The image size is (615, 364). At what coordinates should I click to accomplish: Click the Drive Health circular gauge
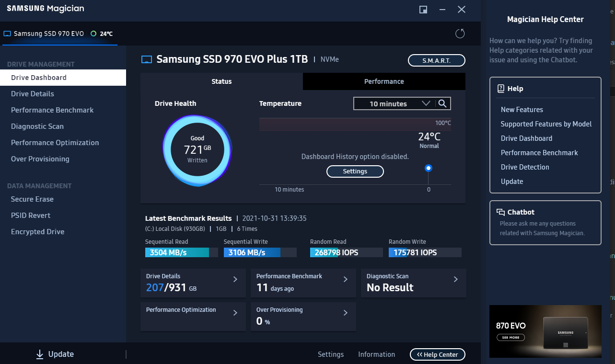coord(197,150)
